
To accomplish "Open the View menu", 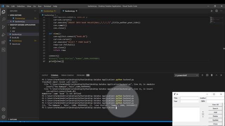I will pyautogui.click(x=29, y=6).
